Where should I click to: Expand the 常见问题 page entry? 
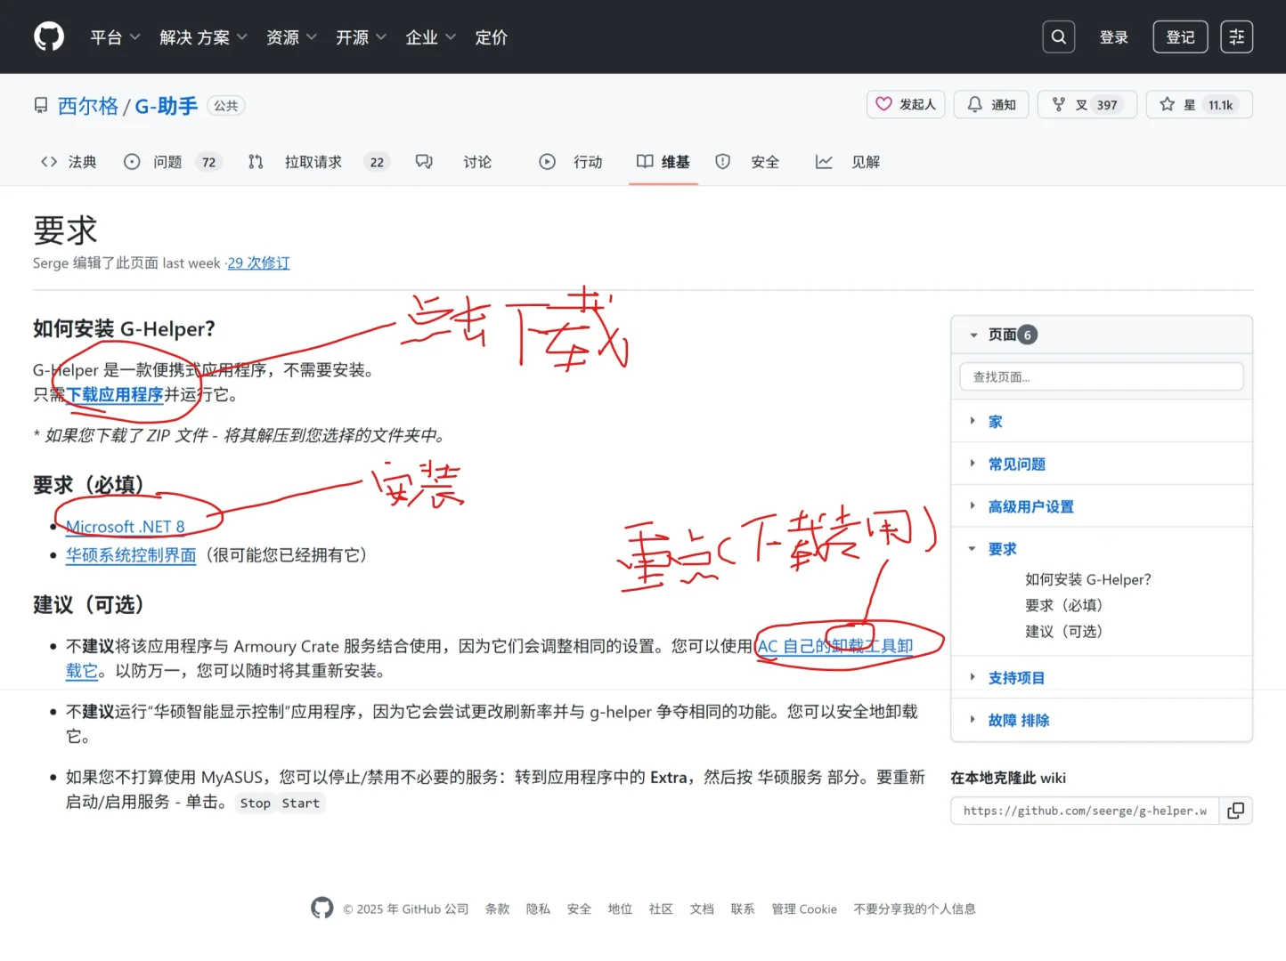[x=972, y=464]
